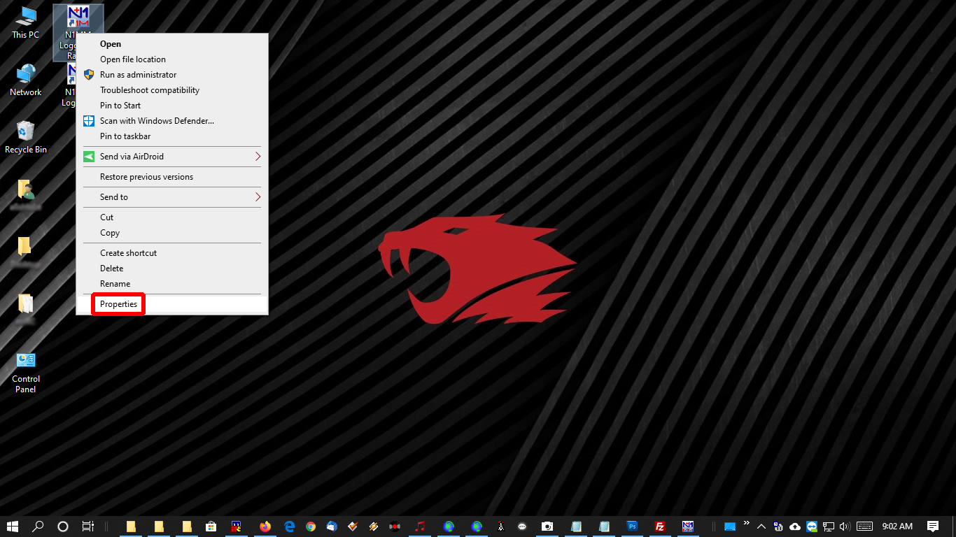Expand the Send to submenu
The height and width of the screenshot is (537, 956).
coord(172,197)
